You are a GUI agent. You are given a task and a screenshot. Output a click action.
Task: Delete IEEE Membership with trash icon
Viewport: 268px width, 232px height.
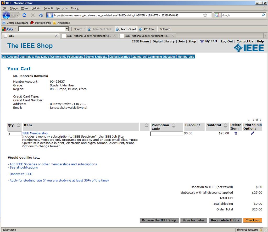(236, 133)
